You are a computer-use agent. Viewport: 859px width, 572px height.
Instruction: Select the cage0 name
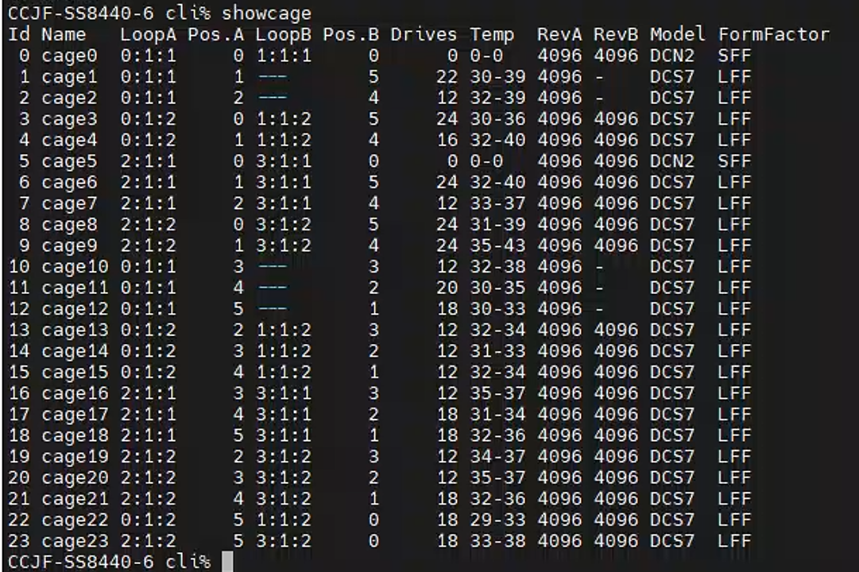[69, 56]
